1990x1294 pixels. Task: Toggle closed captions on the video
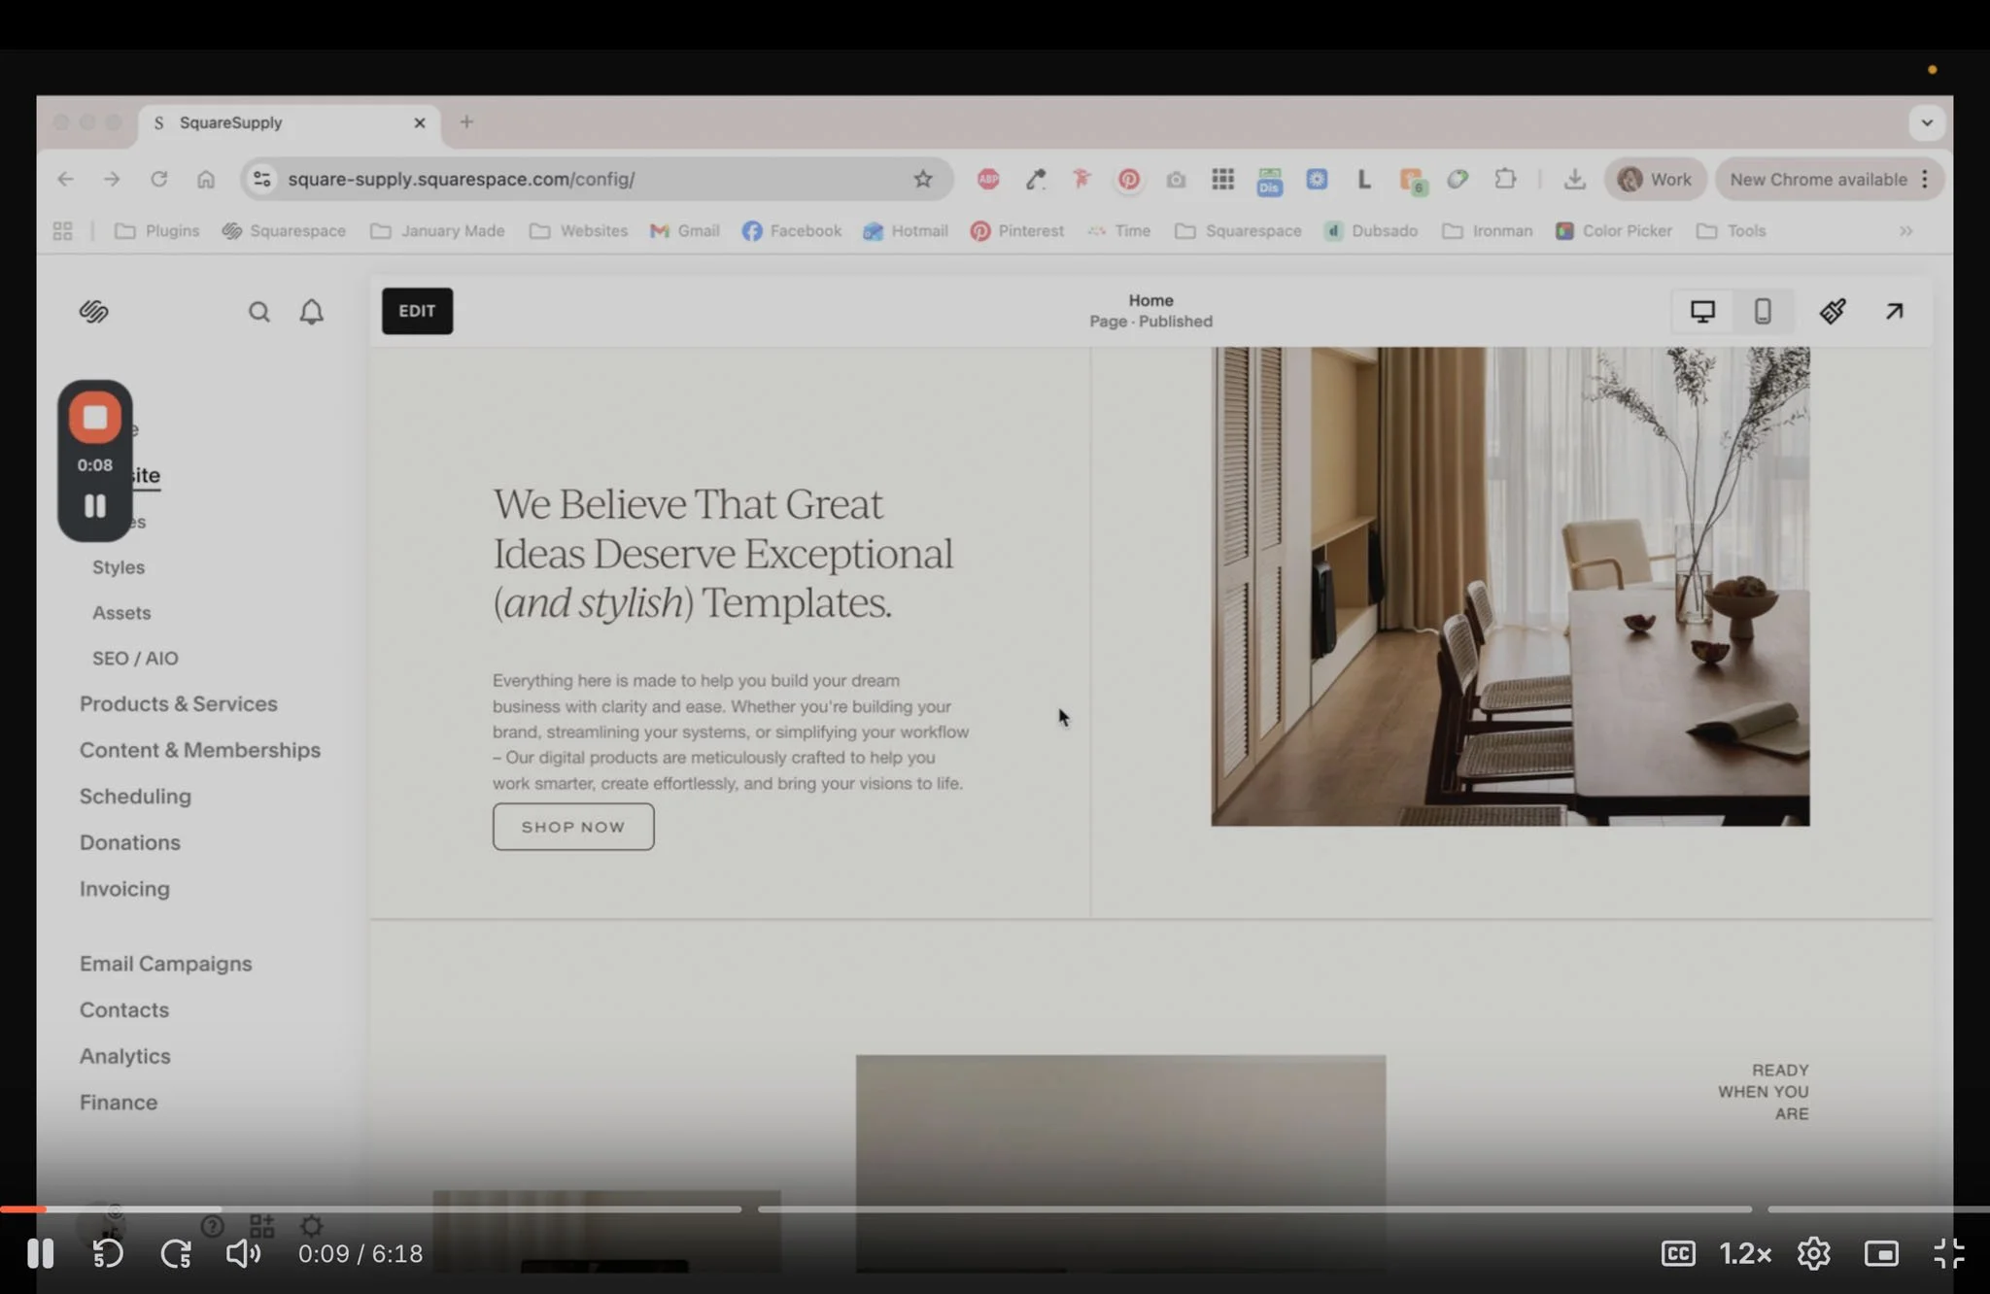click(x=1678, y=1253)
